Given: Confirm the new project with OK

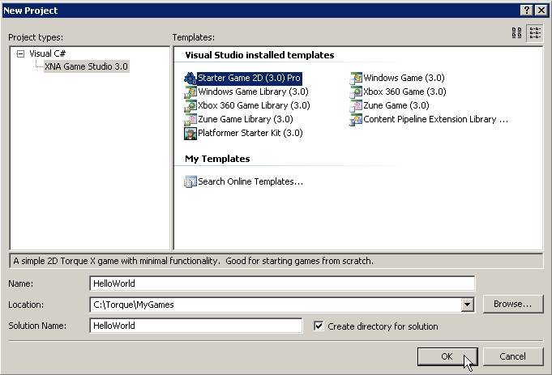Looking at the screenshot, I should click(x=447, y=356).
